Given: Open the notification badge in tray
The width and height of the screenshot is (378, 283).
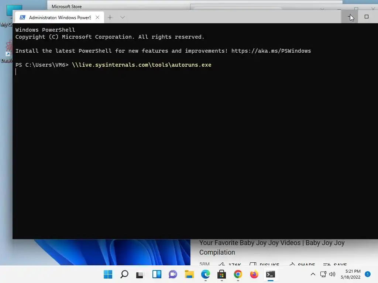Looking at the screenshot, I should 368,274.
